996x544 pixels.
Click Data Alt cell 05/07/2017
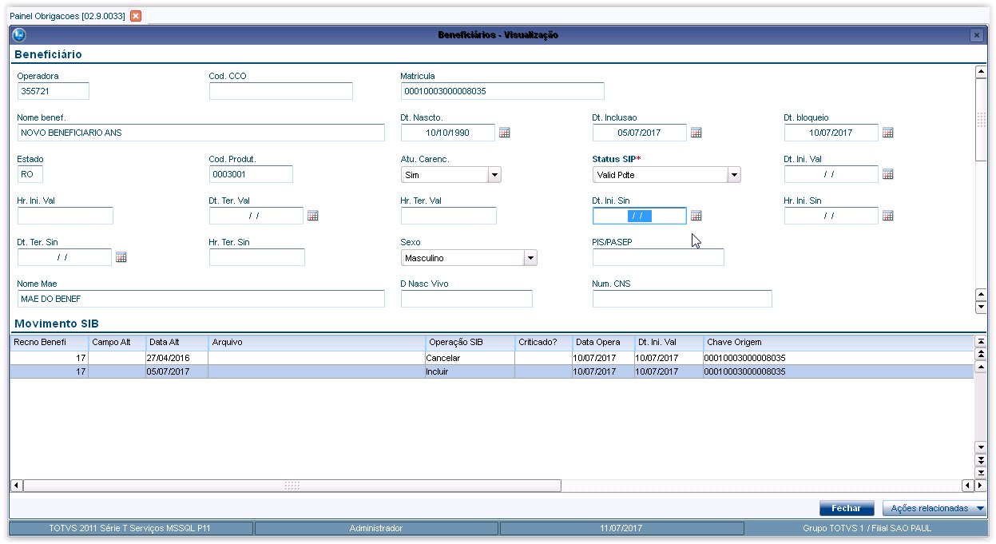click(x=177, y=372)
